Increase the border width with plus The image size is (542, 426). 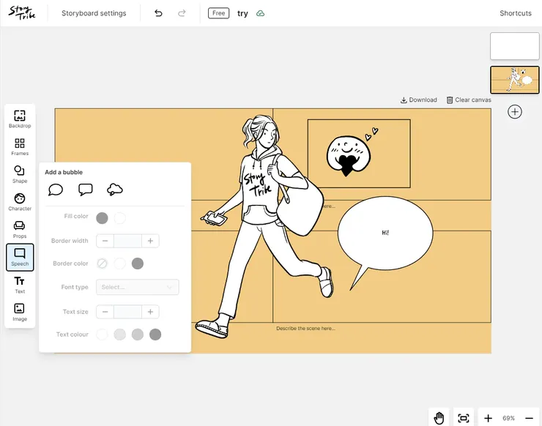(x=150, y=241)
